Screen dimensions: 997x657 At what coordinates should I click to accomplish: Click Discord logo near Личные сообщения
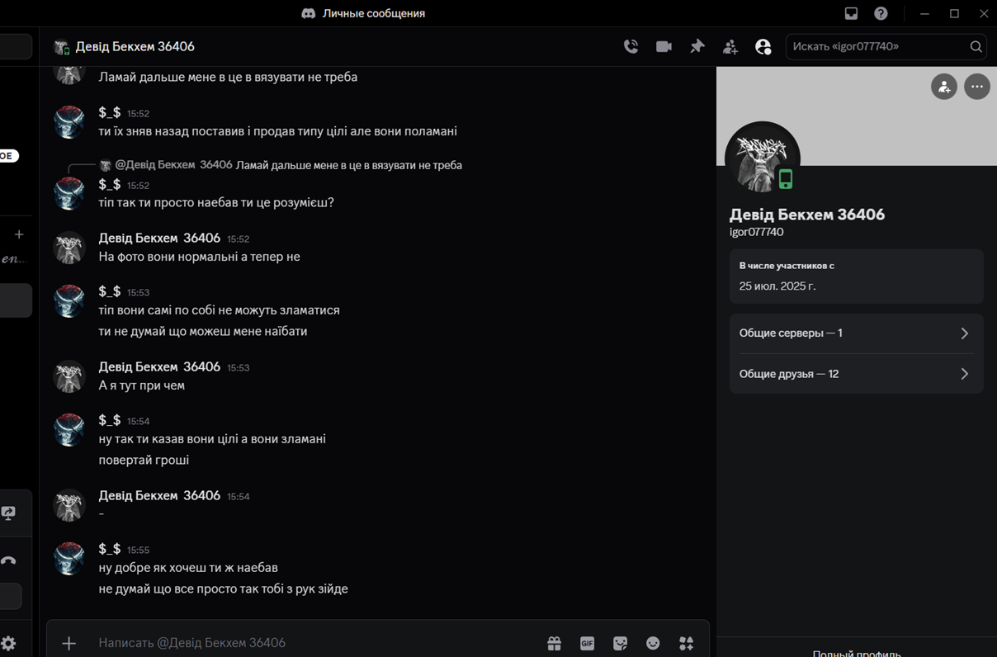[309, 13]
